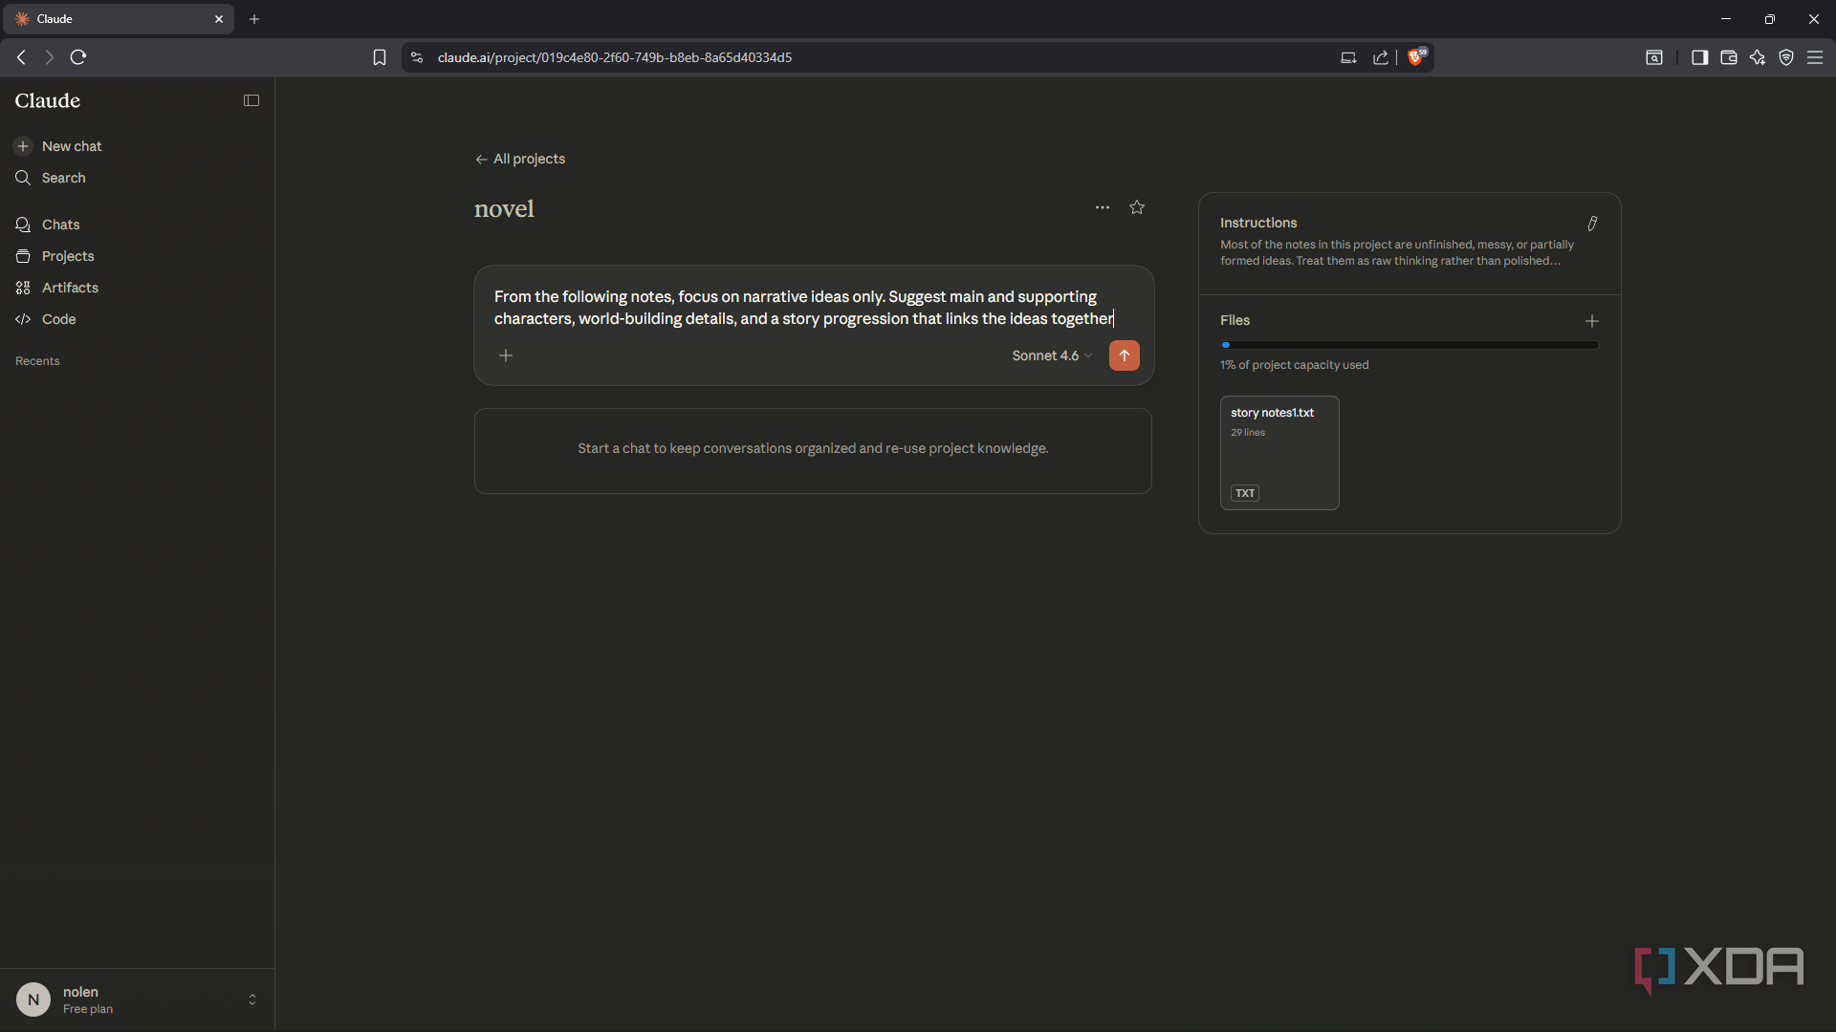The height and width of the screenshot is (1032, 1836).
Task: Click the plus attachment icon in prompt box
Action: click(x=506, y=355)
